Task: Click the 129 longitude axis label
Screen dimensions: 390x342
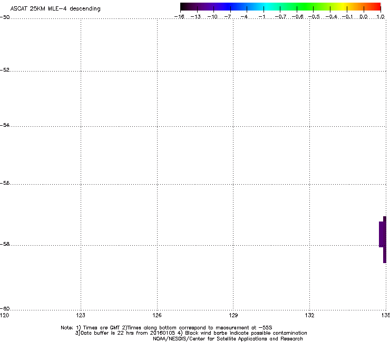Action: tap(233, 315)
